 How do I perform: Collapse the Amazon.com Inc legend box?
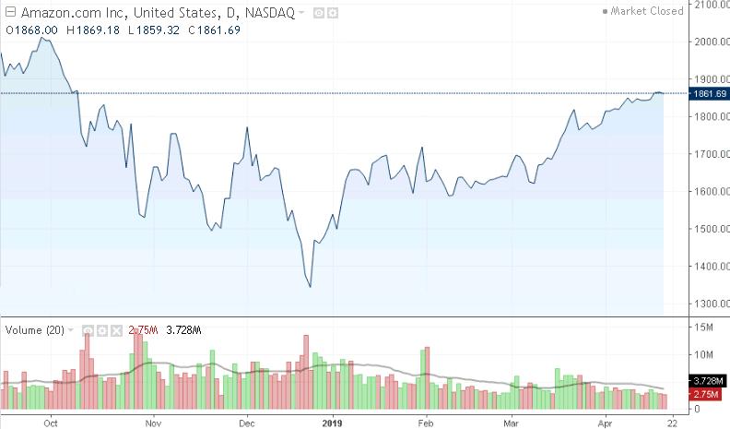tap(8, 11)
